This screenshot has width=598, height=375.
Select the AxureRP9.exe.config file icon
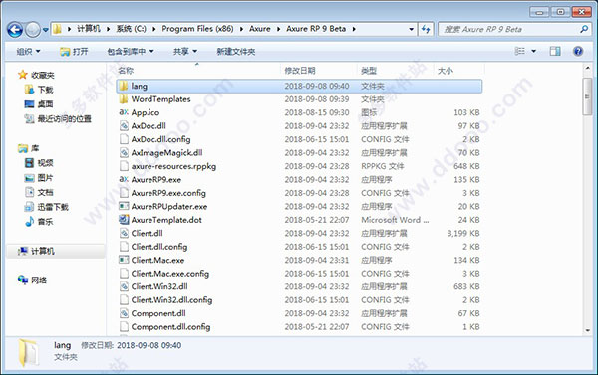pos(124,193)
